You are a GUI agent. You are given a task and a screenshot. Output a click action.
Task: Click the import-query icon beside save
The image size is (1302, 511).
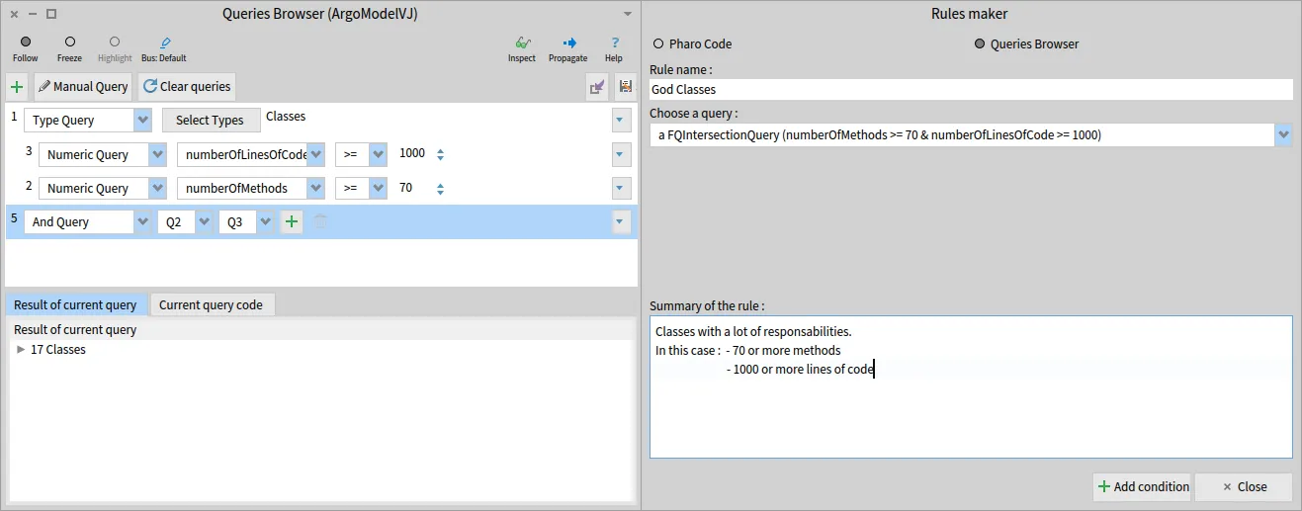pos(596,87)
